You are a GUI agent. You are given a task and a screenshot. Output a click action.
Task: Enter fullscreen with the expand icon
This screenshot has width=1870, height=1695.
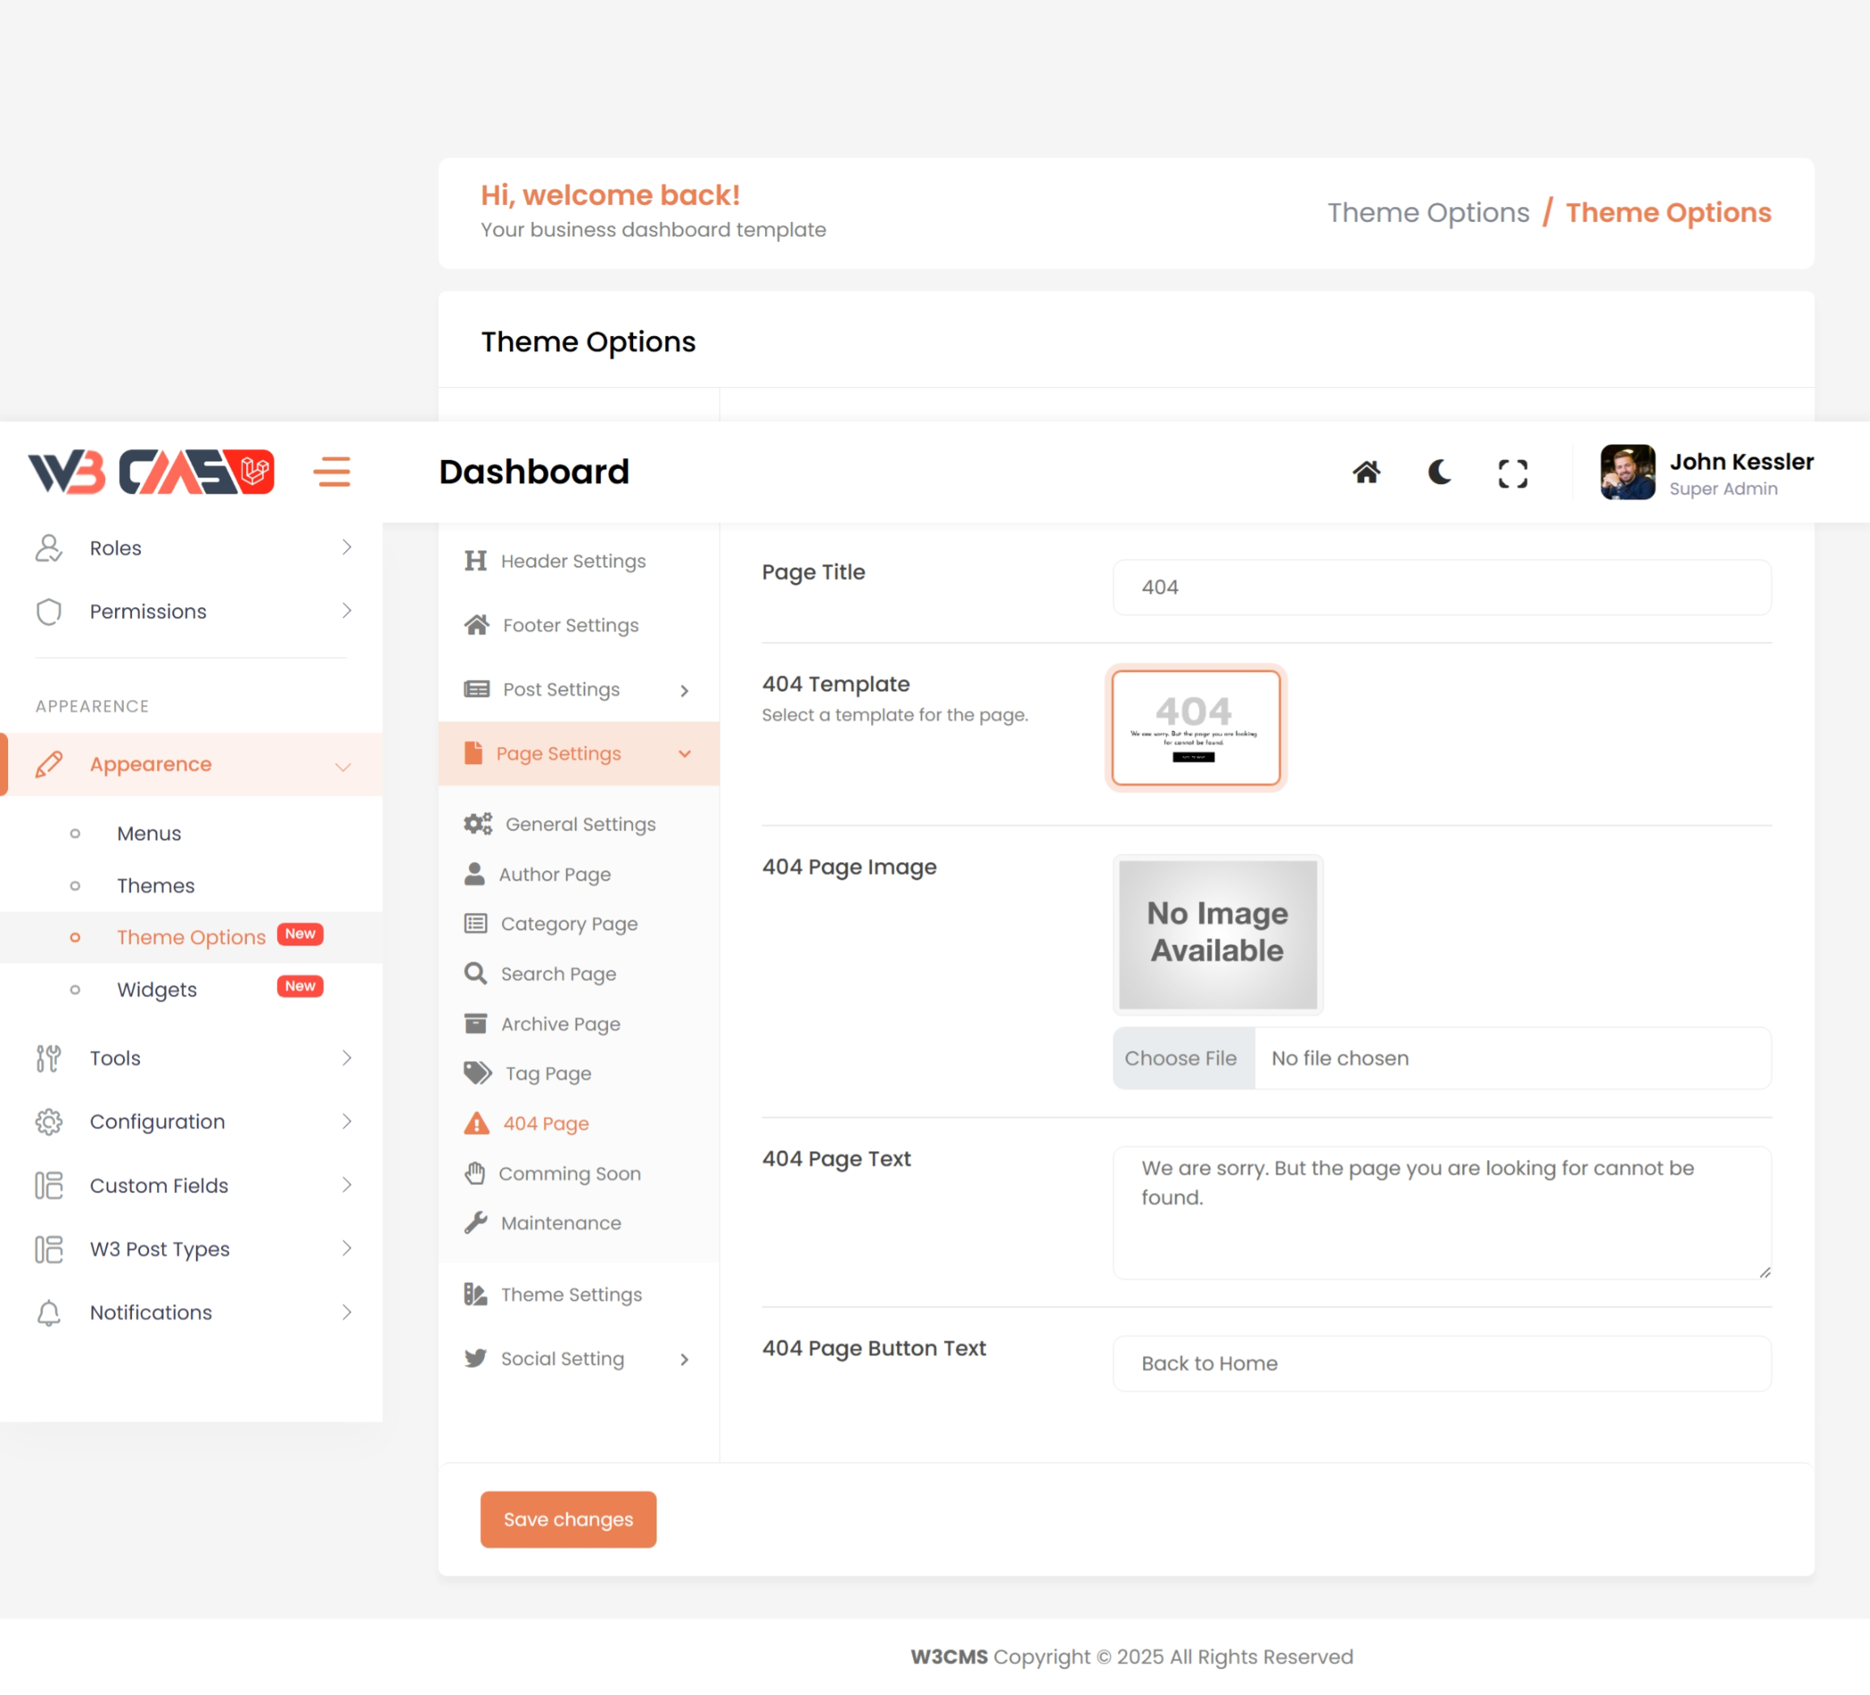[1512, 474]
